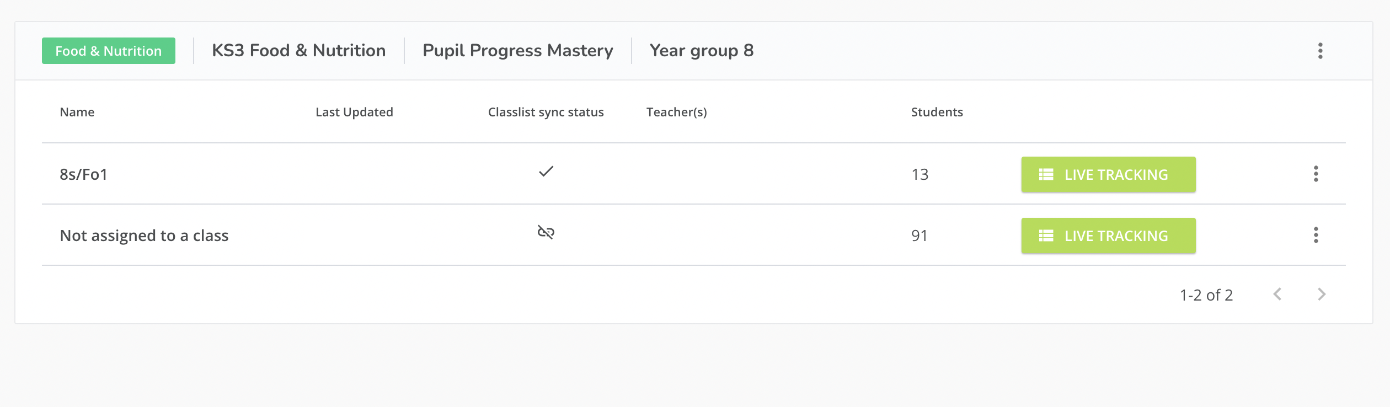The height and width of the screenshot is (407, 1390).
Task: Select KS3 Food & Nutrition heading
Action: click(298, 51)
